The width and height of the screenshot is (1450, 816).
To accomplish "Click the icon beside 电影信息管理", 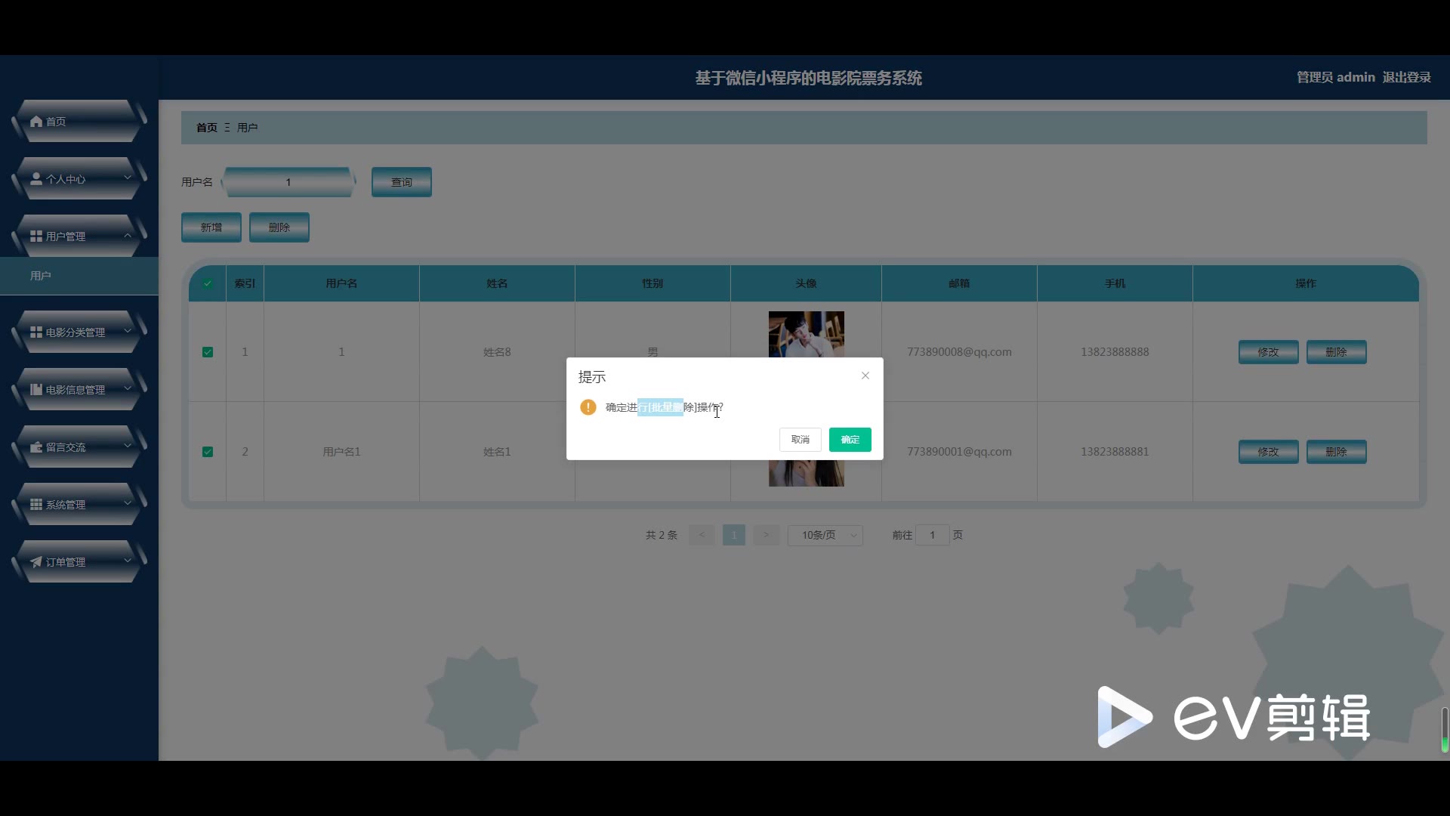I will pyautogui.click(x=36, y=390).
